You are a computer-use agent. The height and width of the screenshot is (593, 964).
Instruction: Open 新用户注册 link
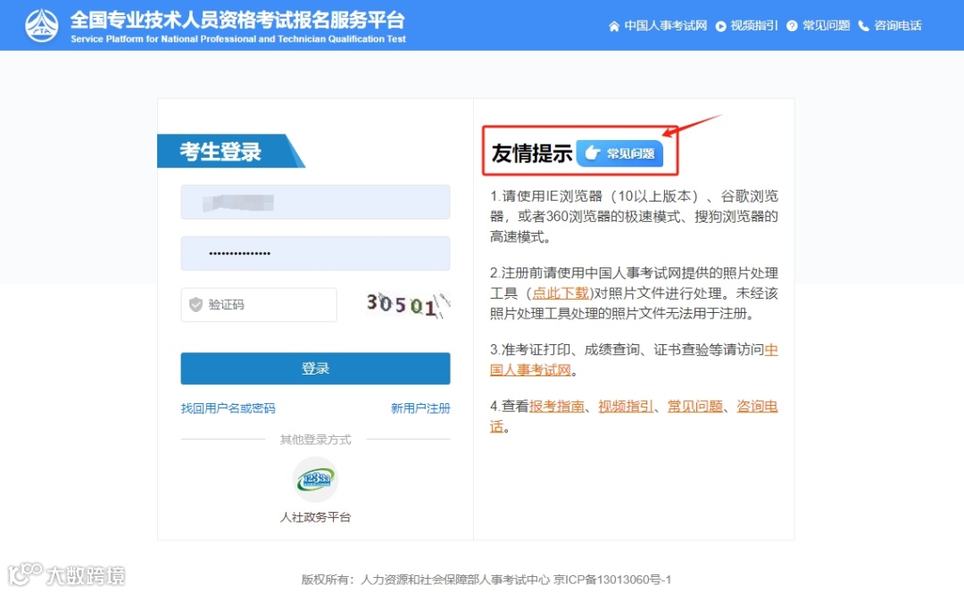pos(420,408)
